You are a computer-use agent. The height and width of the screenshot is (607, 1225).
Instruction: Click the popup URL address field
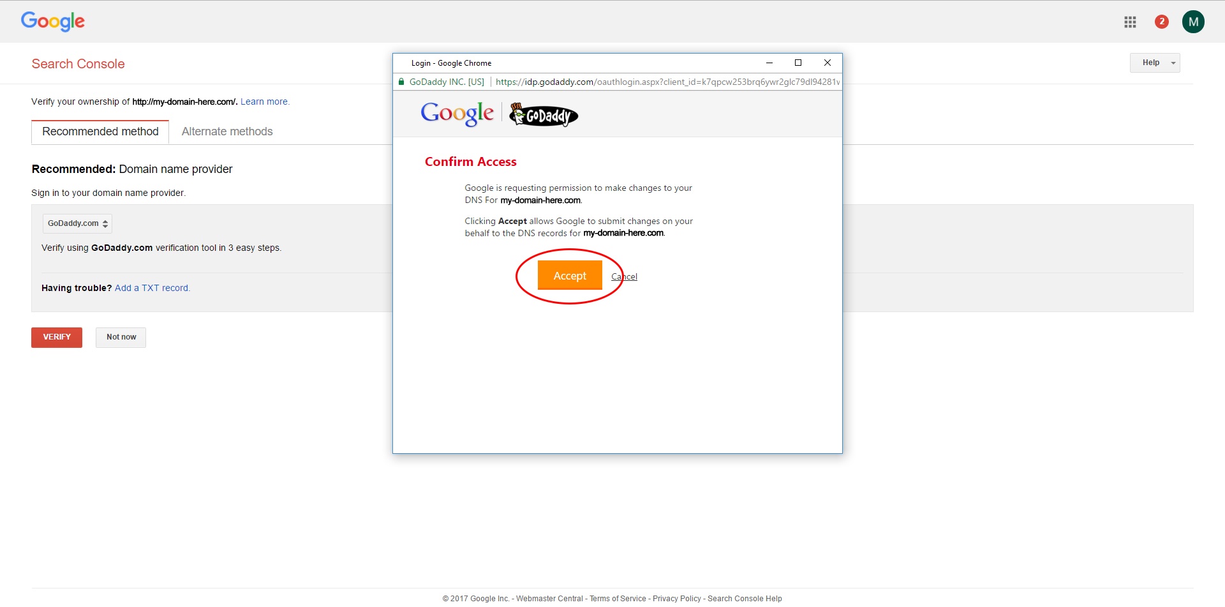pyautogui.click(x=667, y=82)
